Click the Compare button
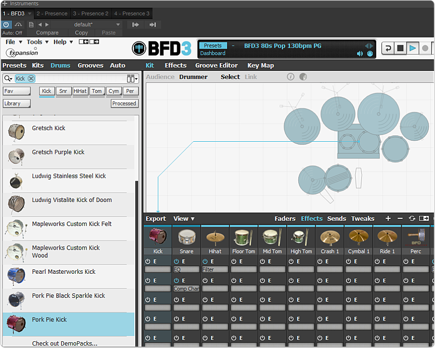Viewport: 435px width, 348px height. 47,33
